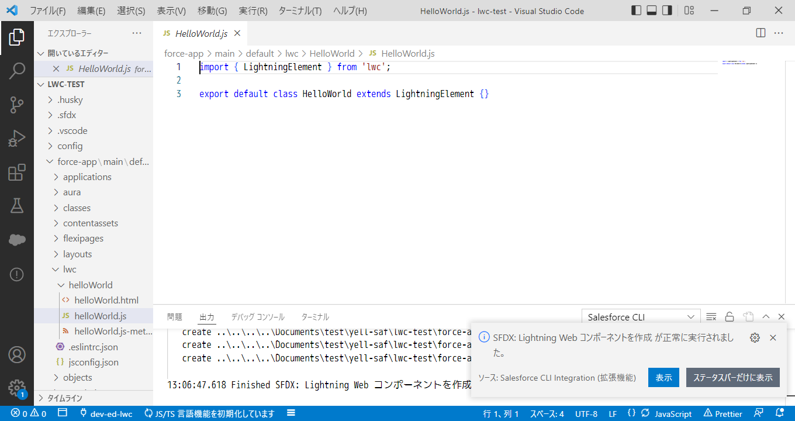Open editor more actions ellipsis
The image size is (795, 421).
pyautogui.click(x=779, y=33)
